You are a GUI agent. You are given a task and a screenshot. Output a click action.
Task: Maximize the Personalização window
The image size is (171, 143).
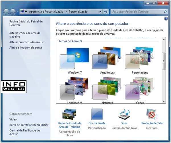point(154,3)
